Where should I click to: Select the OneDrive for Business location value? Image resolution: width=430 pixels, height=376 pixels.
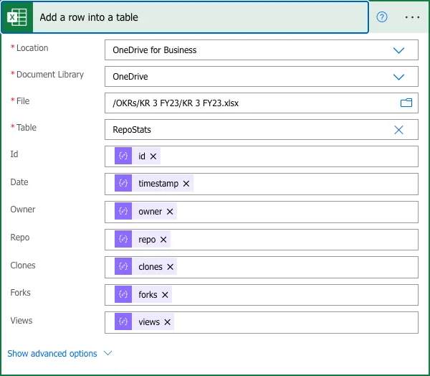click(154, 50)
